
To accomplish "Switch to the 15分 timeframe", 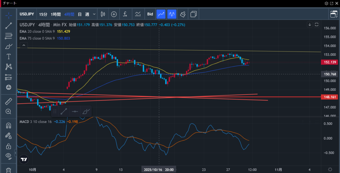I will pyautogui.click(x=43, y=14).
